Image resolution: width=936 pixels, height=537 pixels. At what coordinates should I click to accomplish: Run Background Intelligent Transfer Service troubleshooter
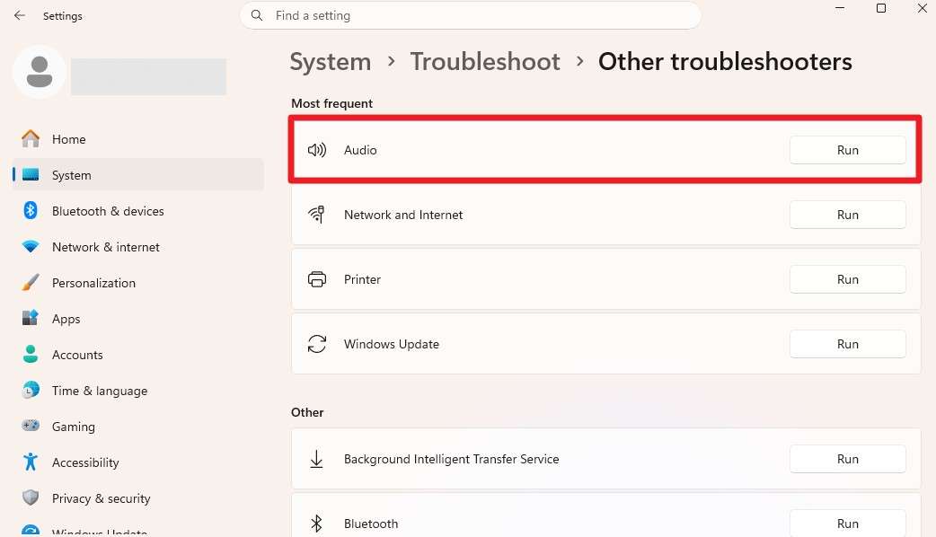848,459
